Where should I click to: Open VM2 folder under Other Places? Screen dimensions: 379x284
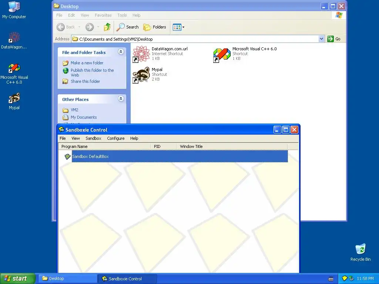point(74,110)
